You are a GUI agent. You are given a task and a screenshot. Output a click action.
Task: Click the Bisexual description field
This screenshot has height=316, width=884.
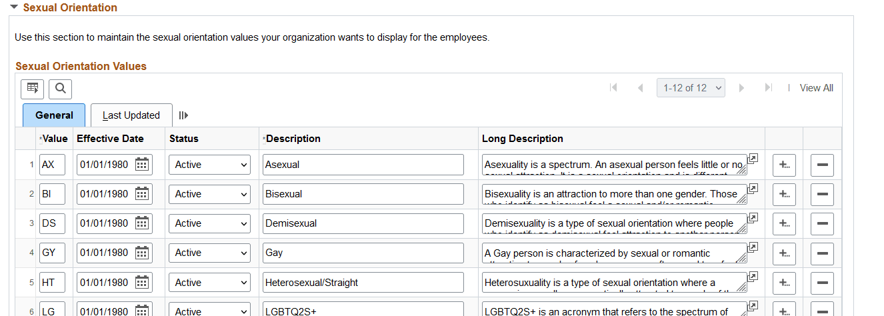point(363,194)
